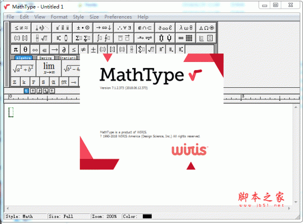Insert the limit x→∞ expression
303x224 pixels.
(48, 68)
